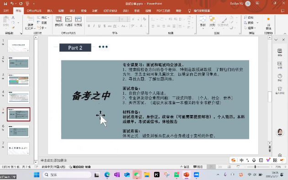The height and width of the screenshot is (180, 288).
Task: Collapse the ribbon with the chevron
Action: 285,33
